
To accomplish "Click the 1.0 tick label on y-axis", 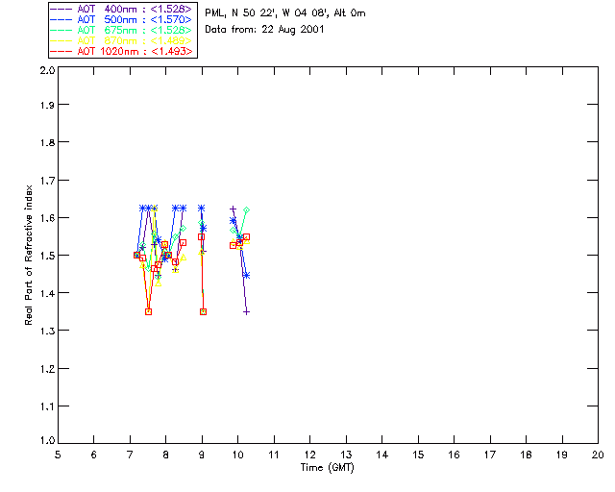I will click(45, 443).
